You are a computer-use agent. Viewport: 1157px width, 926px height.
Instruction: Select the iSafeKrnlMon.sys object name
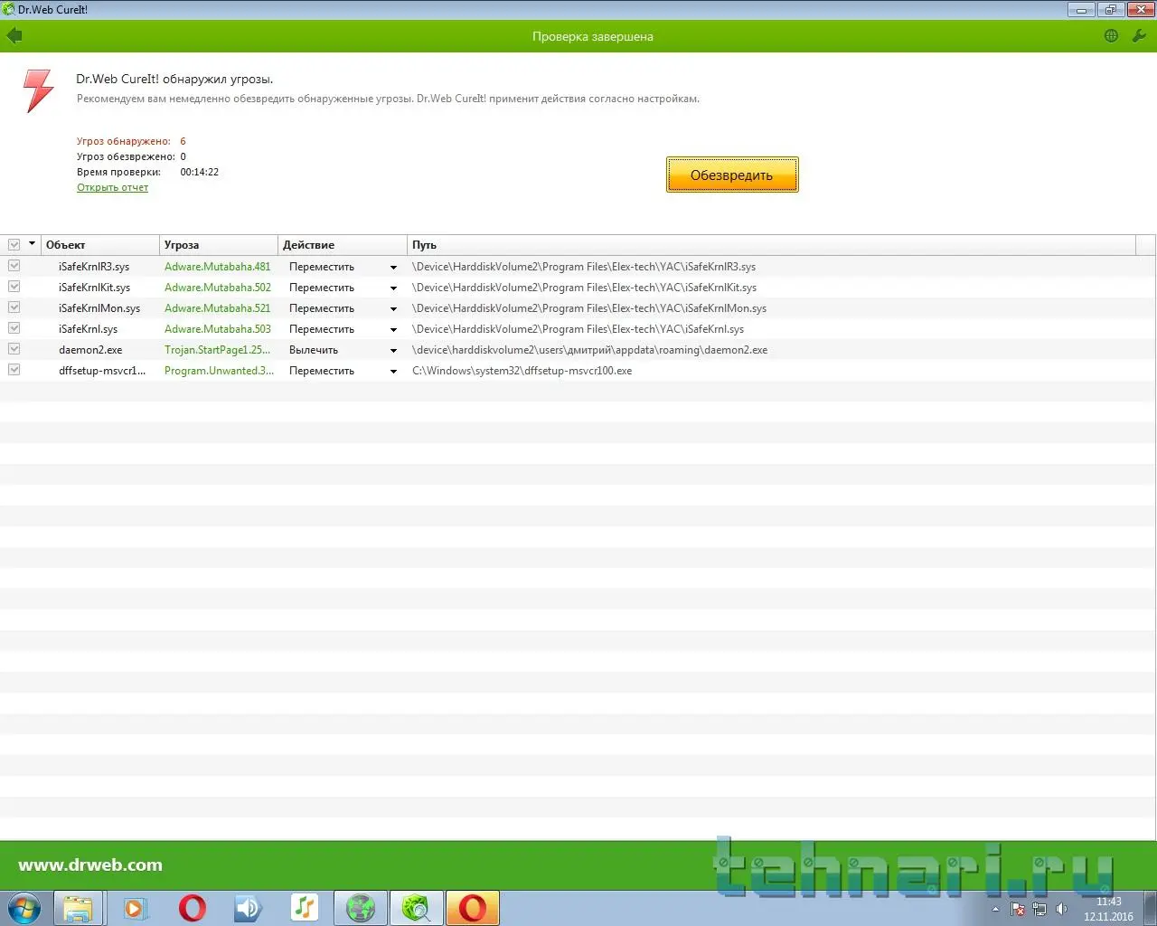coord(99,308)
